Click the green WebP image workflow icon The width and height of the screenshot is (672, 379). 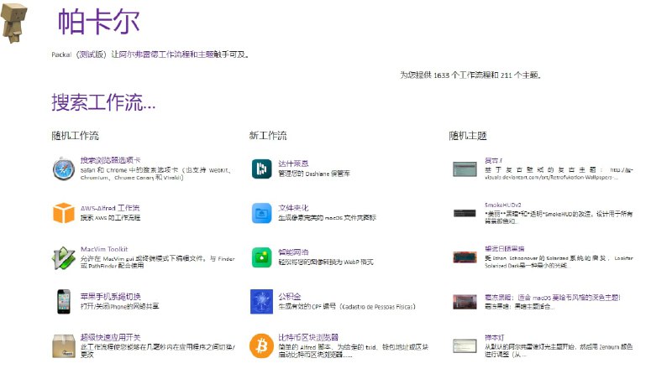click(x=260, y=257)
